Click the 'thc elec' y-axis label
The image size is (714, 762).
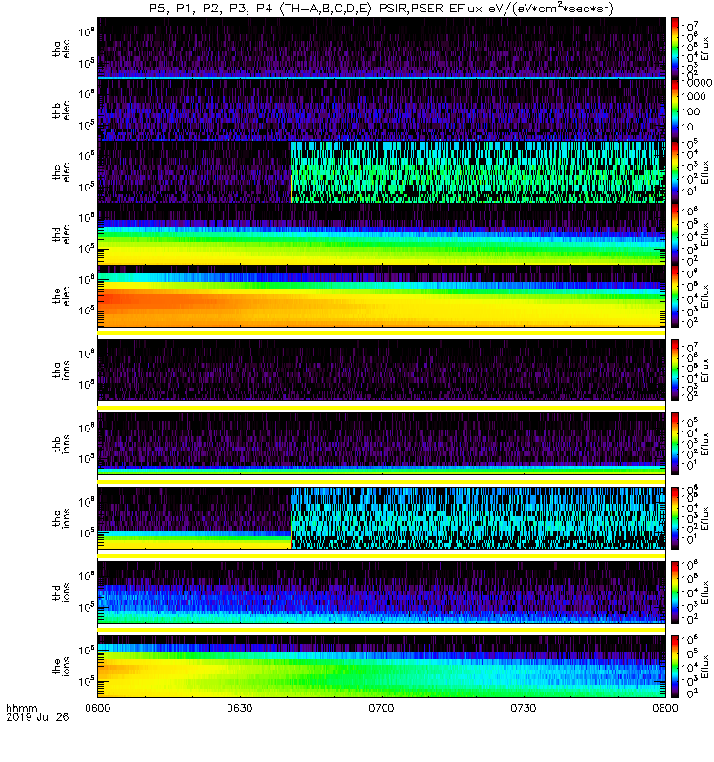(61, 172)
